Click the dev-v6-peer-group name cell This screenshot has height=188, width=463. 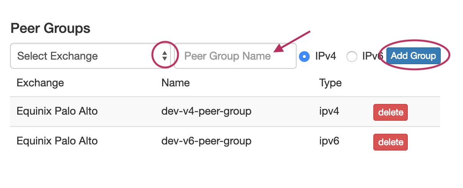(206, 141)
